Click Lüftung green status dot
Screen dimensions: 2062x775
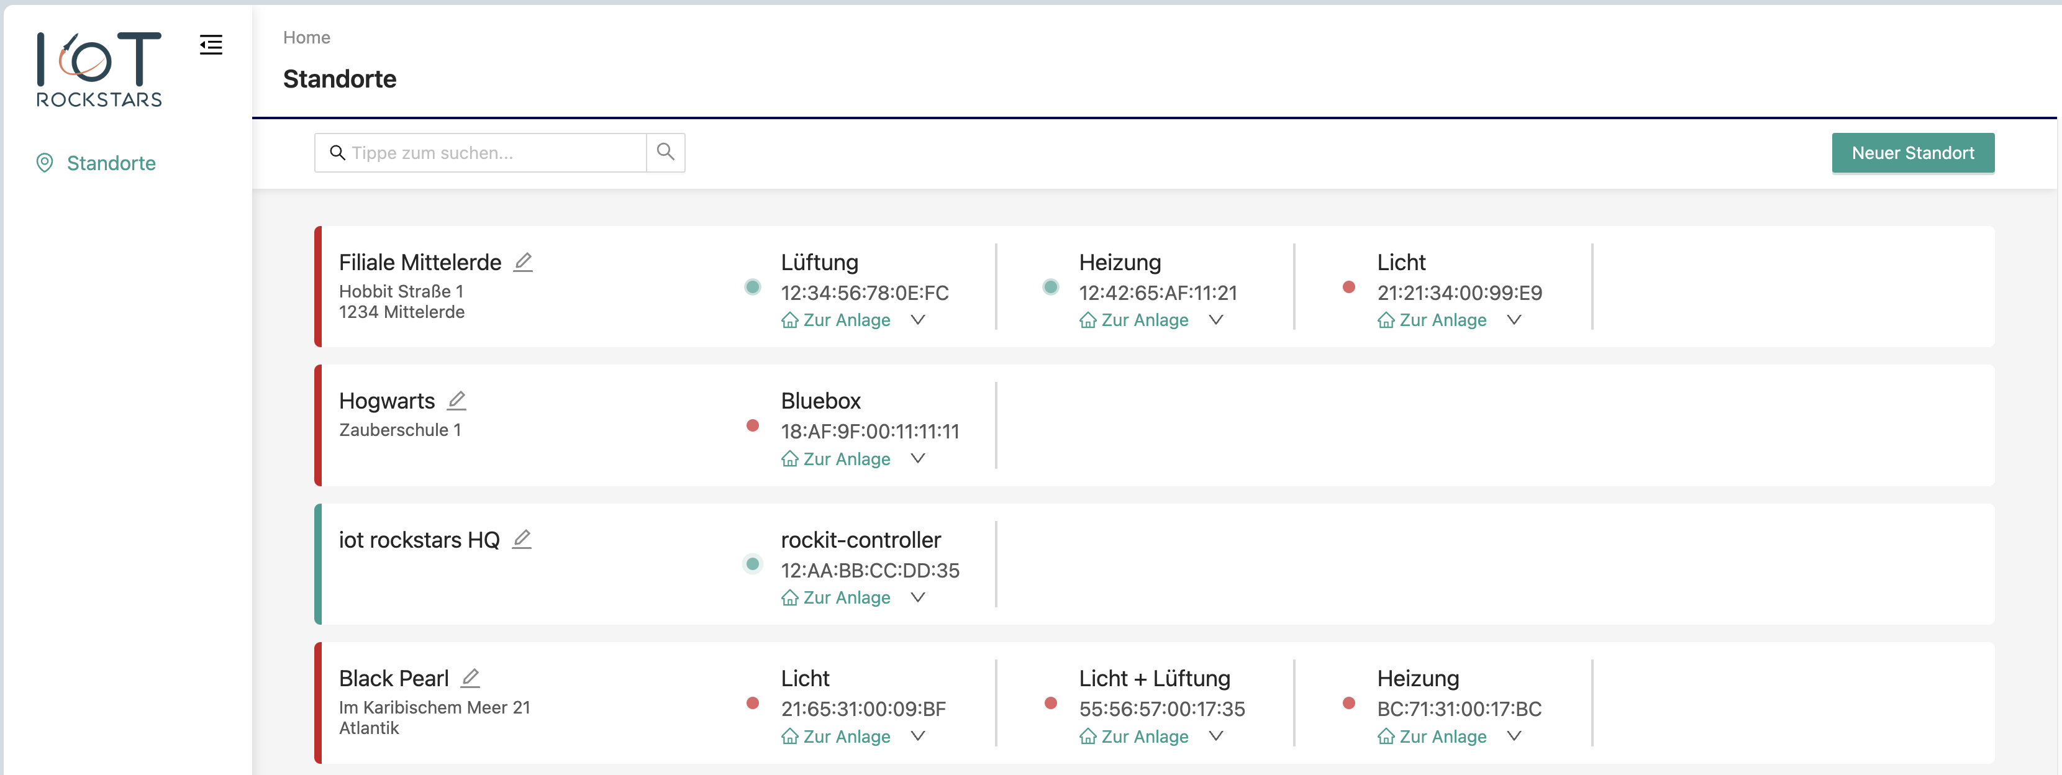752,287
